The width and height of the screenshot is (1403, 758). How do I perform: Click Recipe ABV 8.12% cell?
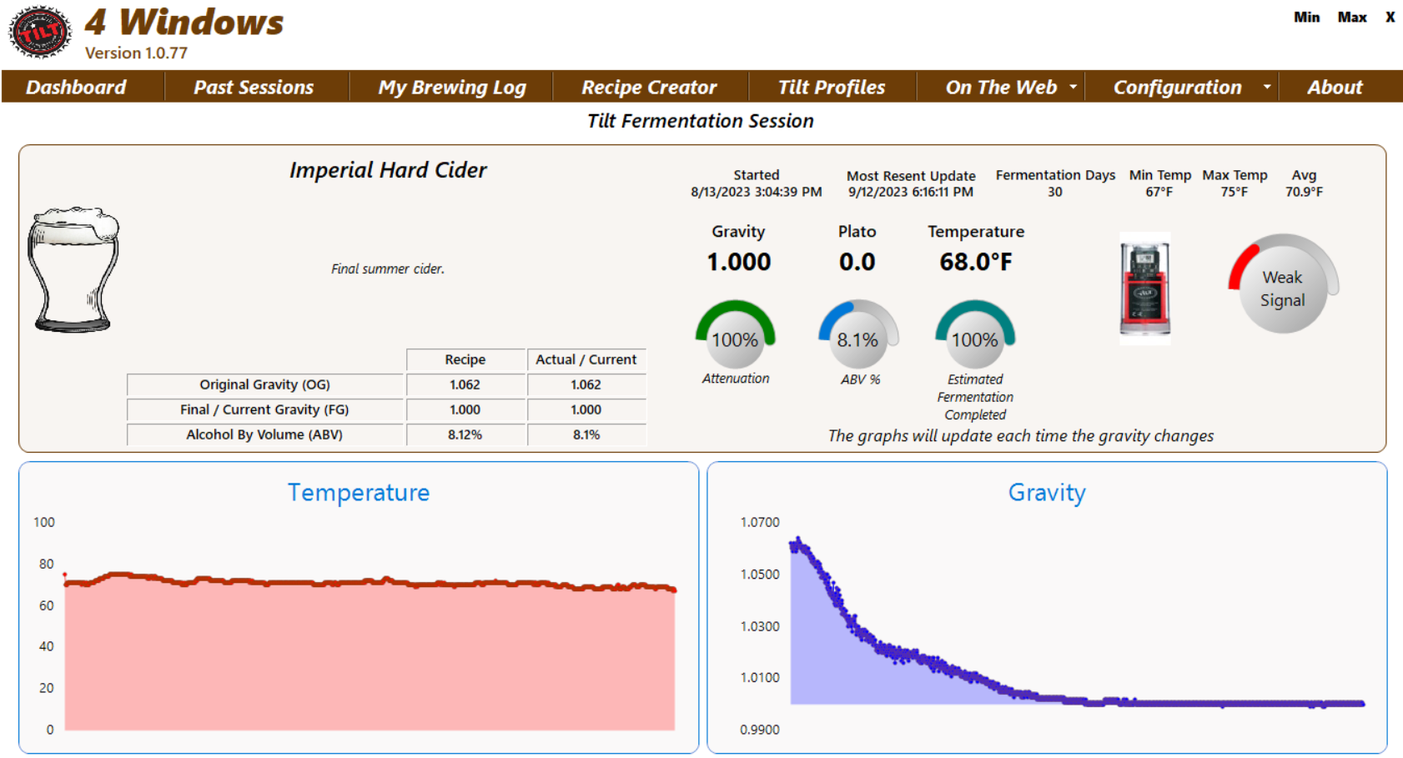click(465, 434)
